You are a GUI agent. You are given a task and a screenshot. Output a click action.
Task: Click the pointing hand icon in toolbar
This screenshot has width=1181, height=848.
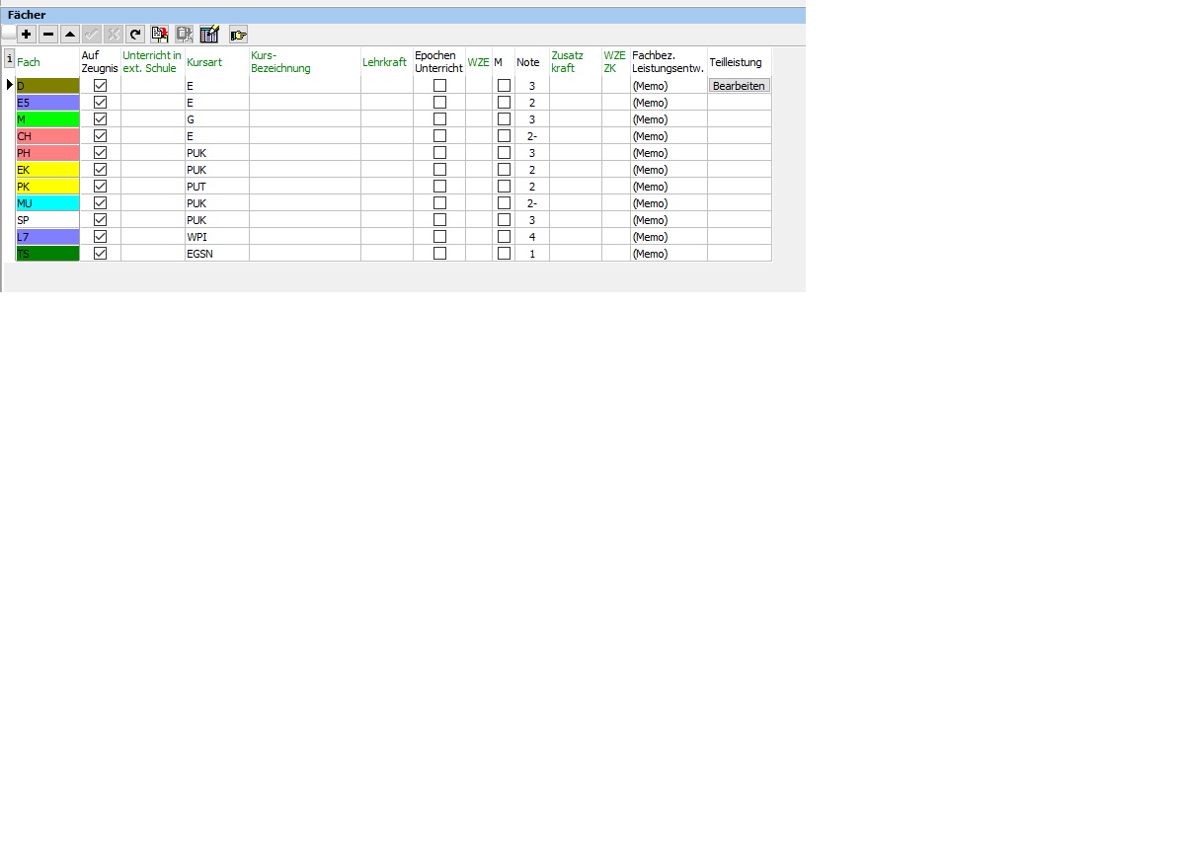(x=238, y=34)
